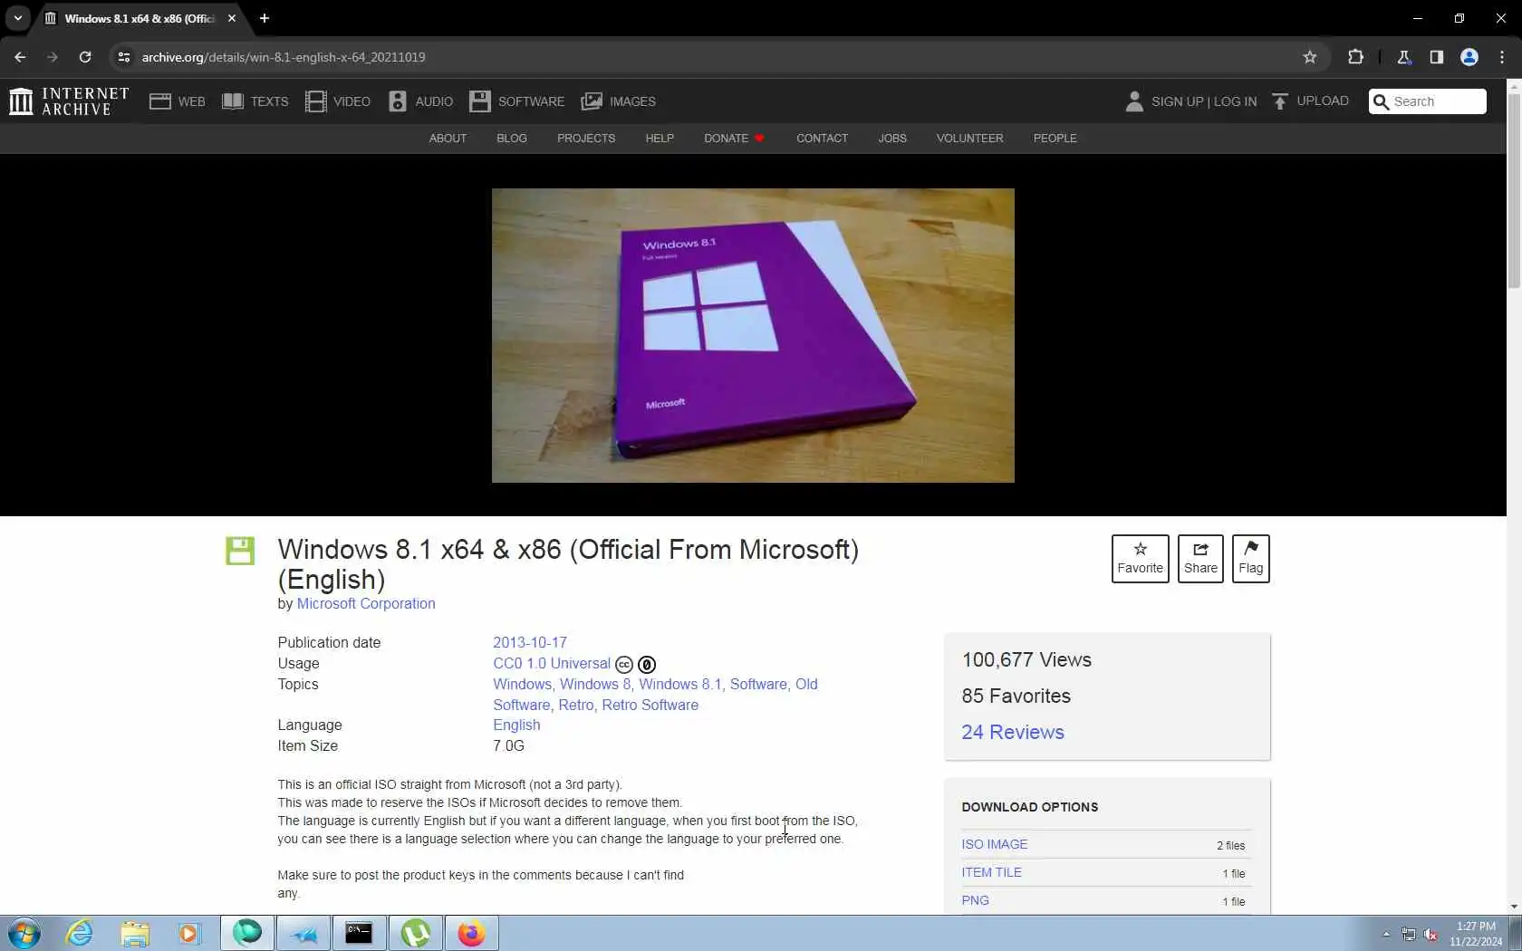
Task: Open the 24 Reviews link
Action: pos(1013,733)
